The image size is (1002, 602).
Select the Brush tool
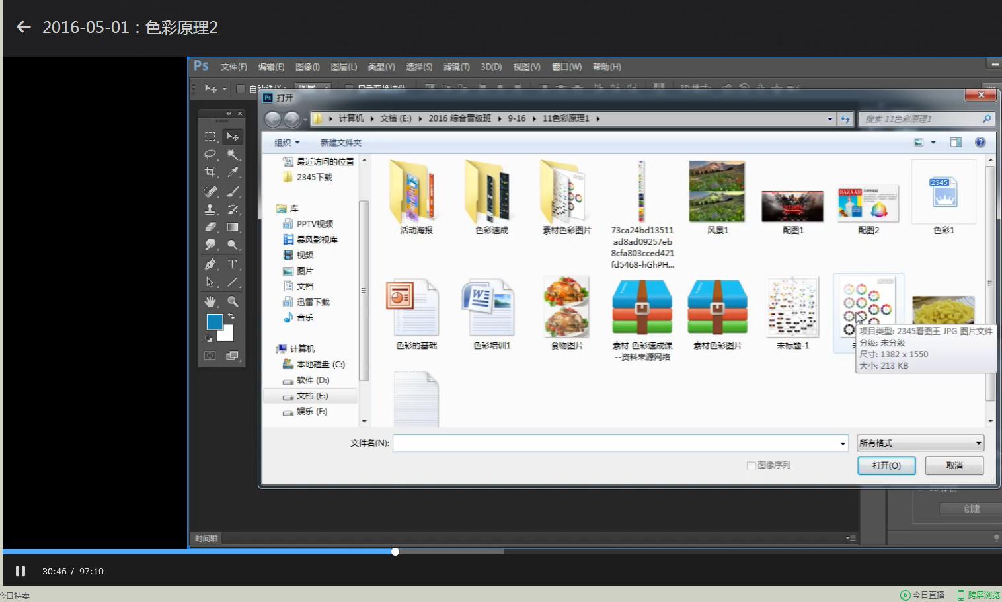pyautogui.click(x=233, y=192)
